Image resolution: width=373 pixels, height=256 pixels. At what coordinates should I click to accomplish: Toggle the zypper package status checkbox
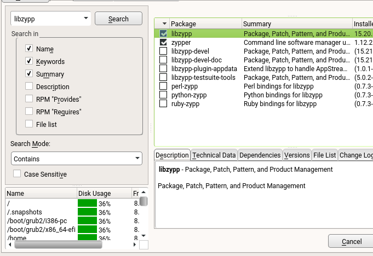(163, 42)
